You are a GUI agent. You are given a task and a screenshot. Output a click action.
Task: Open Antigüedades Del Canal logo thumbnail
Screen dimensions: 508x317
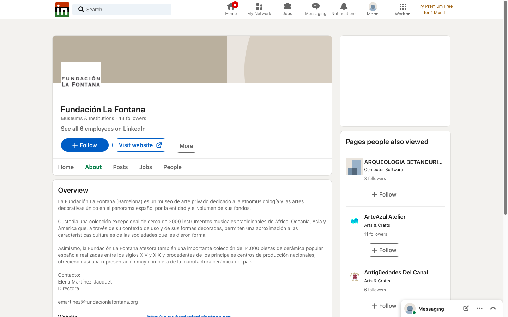pos(355,276)
